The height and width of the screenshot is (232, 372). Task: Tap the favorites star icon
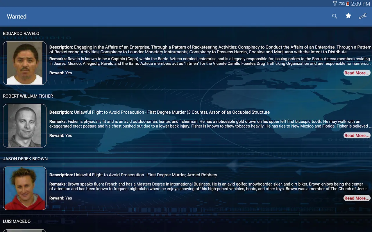click(348, 16)
